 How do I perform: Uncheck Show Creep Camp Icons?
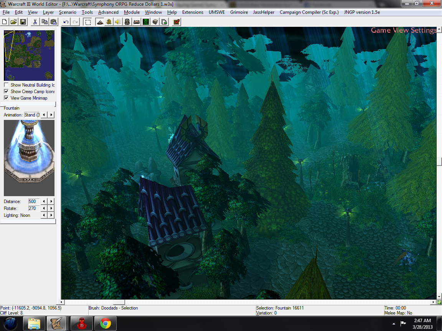tap(6, 91)
